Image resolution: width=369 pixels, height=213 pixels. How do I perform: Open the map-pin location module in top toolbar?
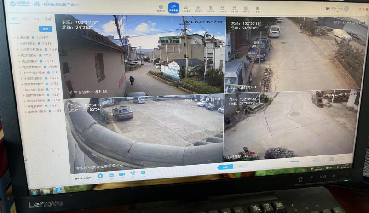pyautogui.click(x=211, y=9)
